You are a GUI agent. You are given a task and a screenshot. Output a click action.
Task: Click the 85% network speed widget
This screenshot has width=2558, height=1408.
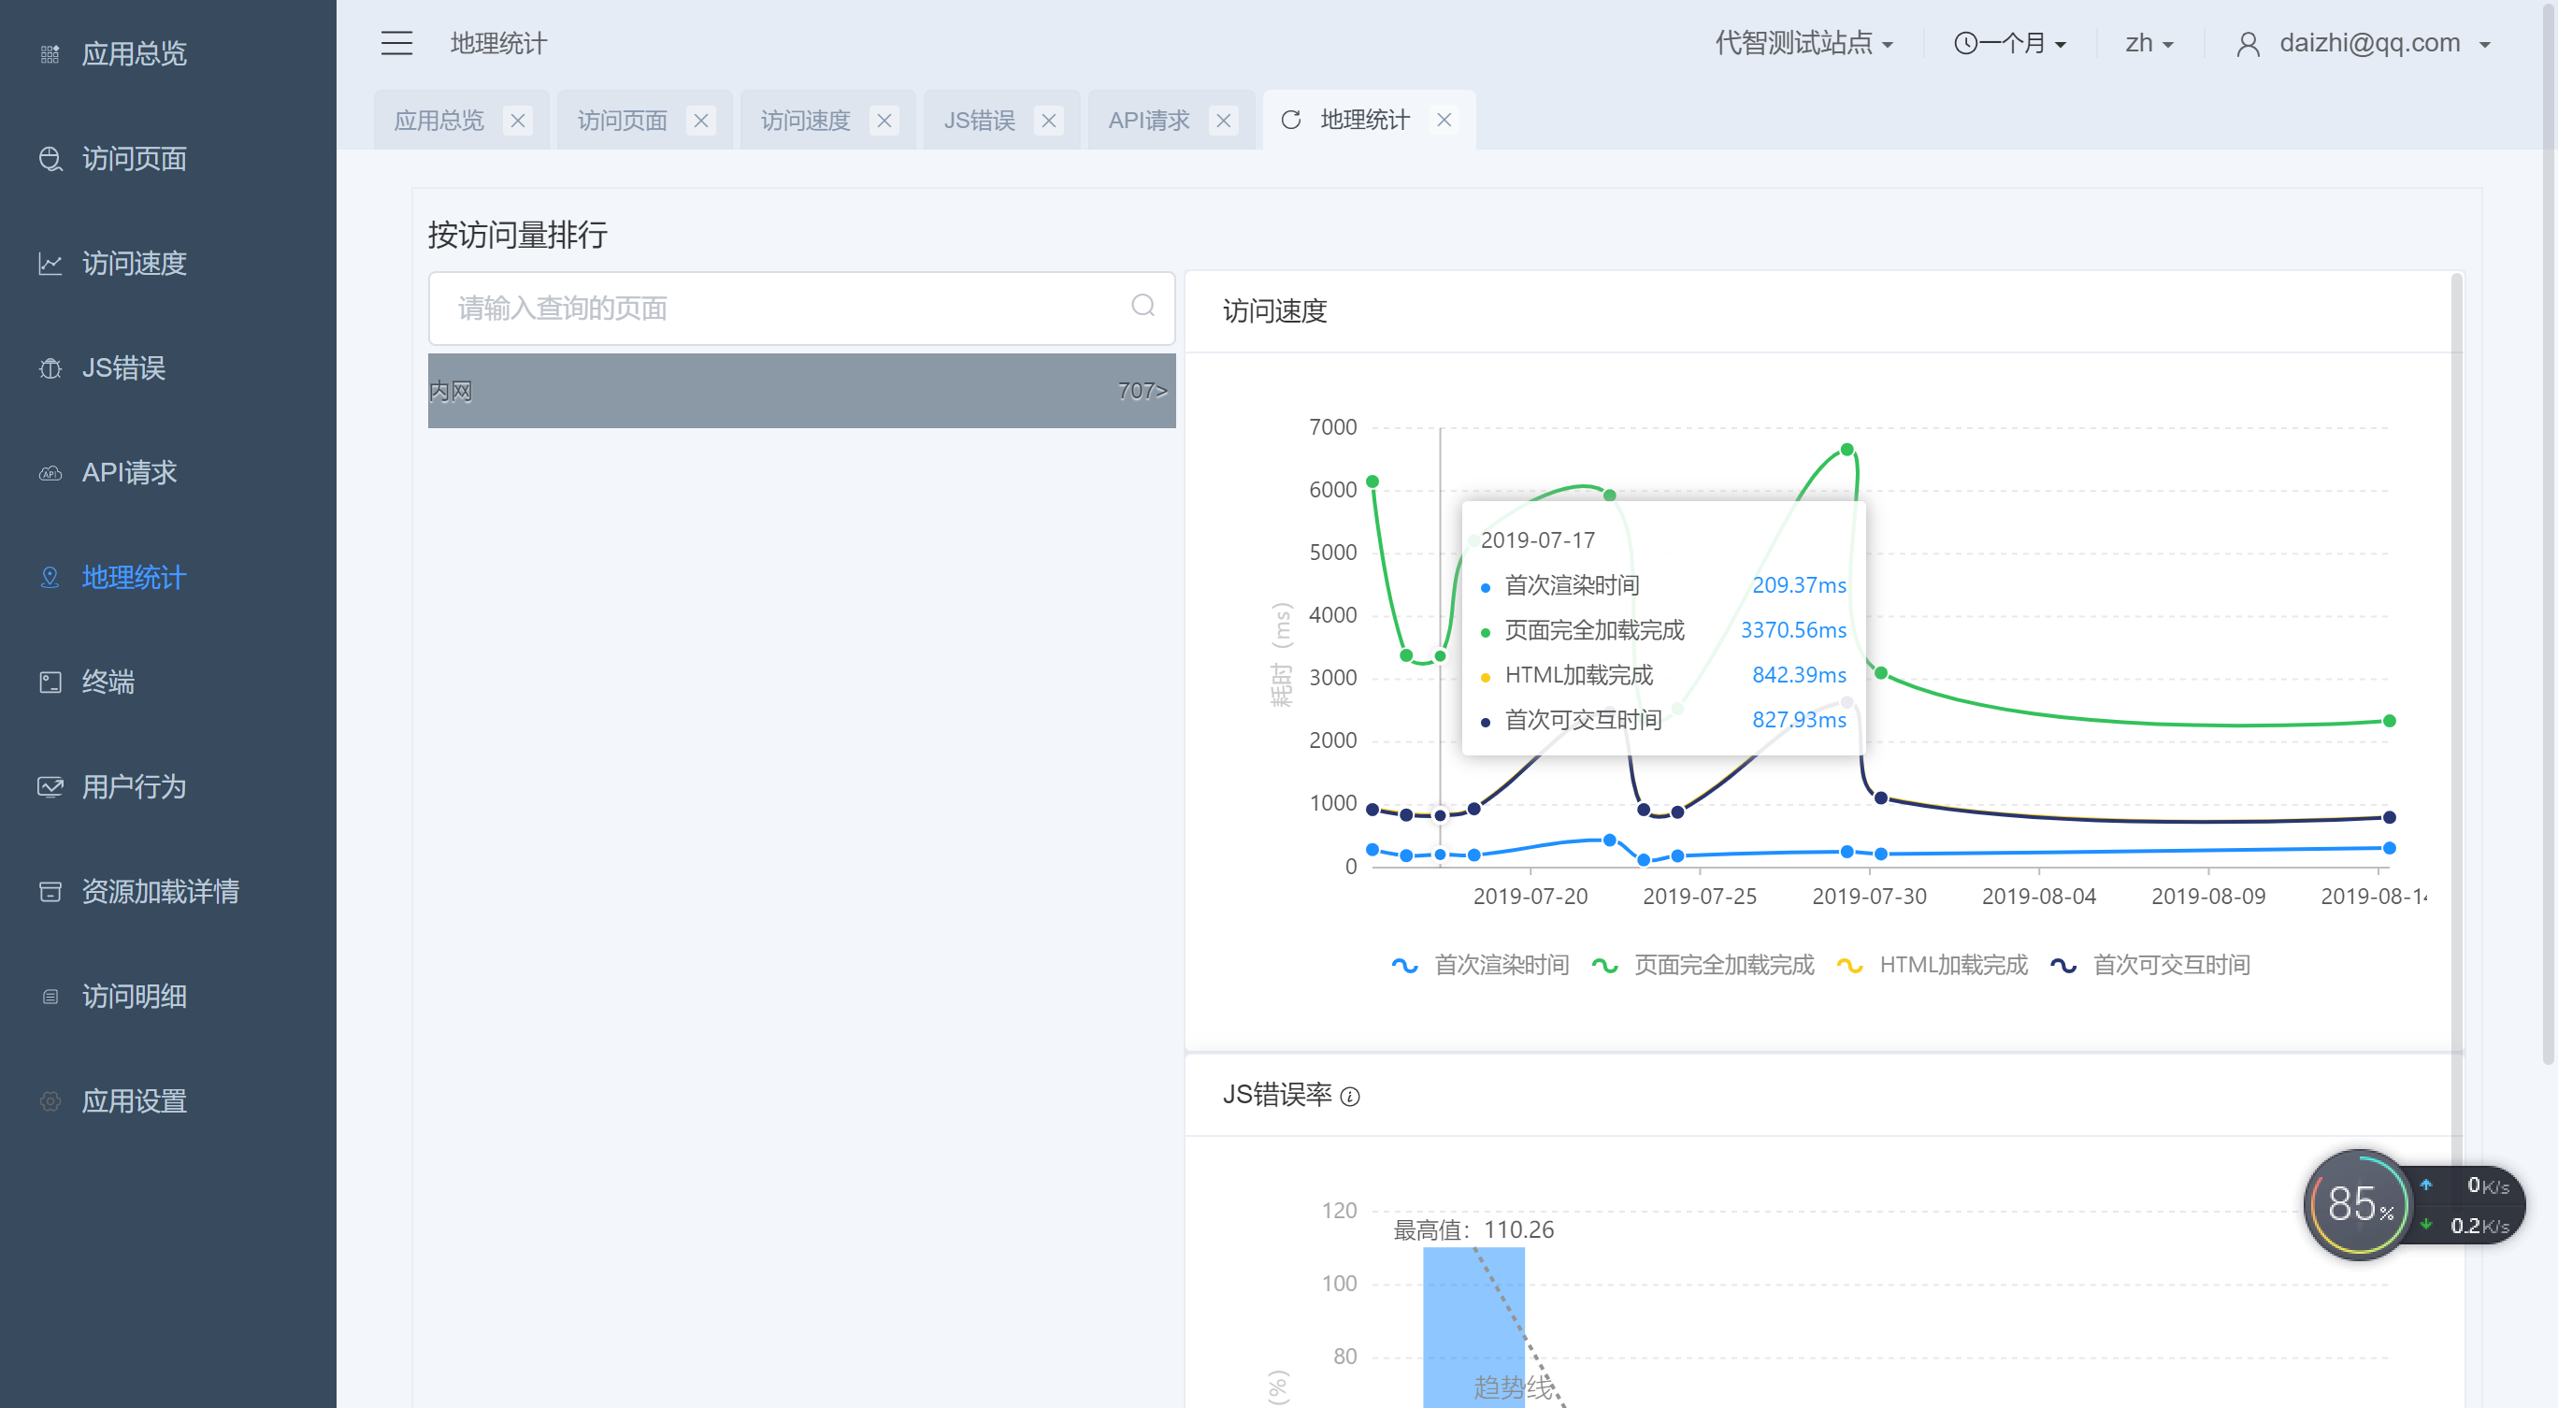tap(2413, 1204)
